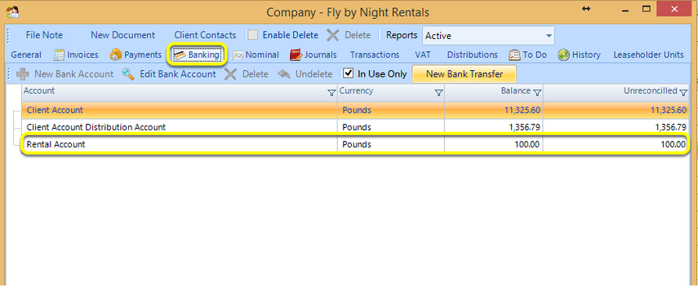698x294 pixels.
Task: Click the Undelete arrow icon
Action: (x=283, y=74)
